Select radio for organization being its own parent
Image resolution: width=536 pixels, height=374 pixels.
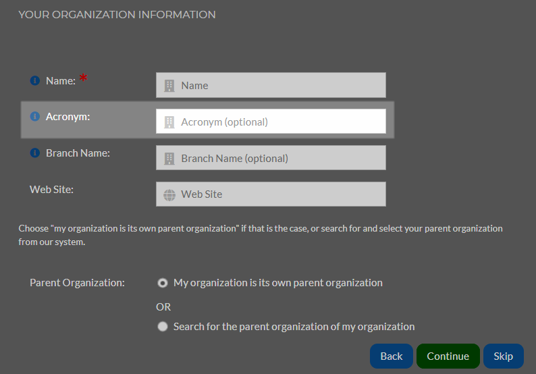point(163,283)
